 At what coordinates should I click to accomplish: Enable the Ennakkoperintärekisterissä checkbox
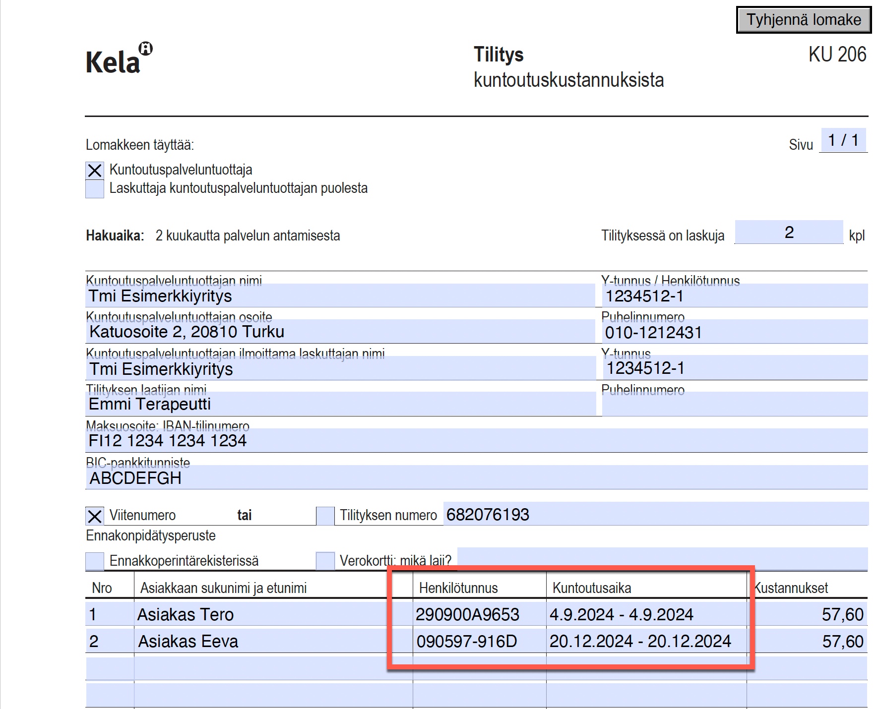[94, 561]
